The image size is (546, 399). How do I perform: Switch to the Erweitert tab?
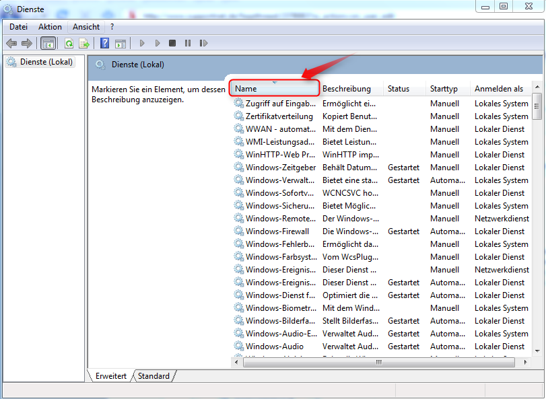tap(111, 376)
